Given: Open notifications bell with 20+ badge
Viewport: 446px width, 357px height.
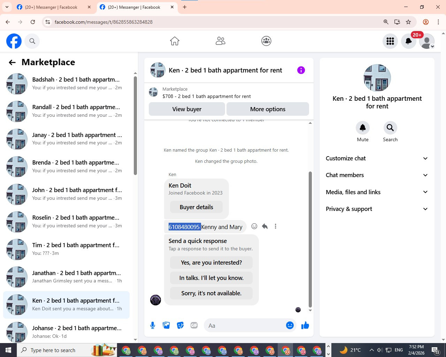Looking at the screenshot, I should tap(409, 41).
